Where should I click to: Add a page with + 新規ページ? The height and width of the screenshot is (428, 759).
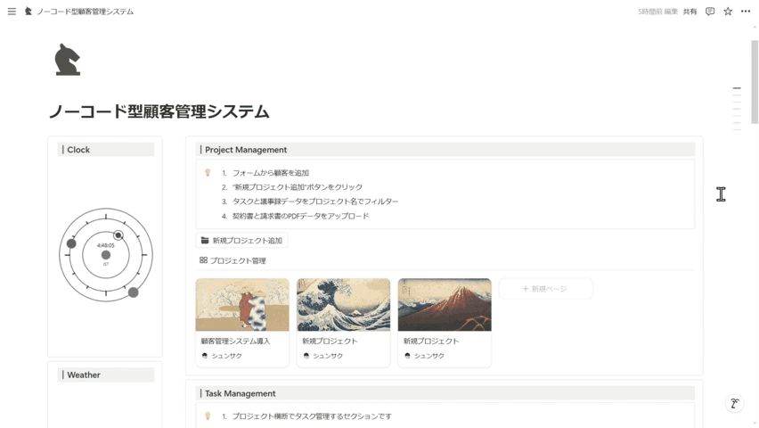click(x=545, y=288)
